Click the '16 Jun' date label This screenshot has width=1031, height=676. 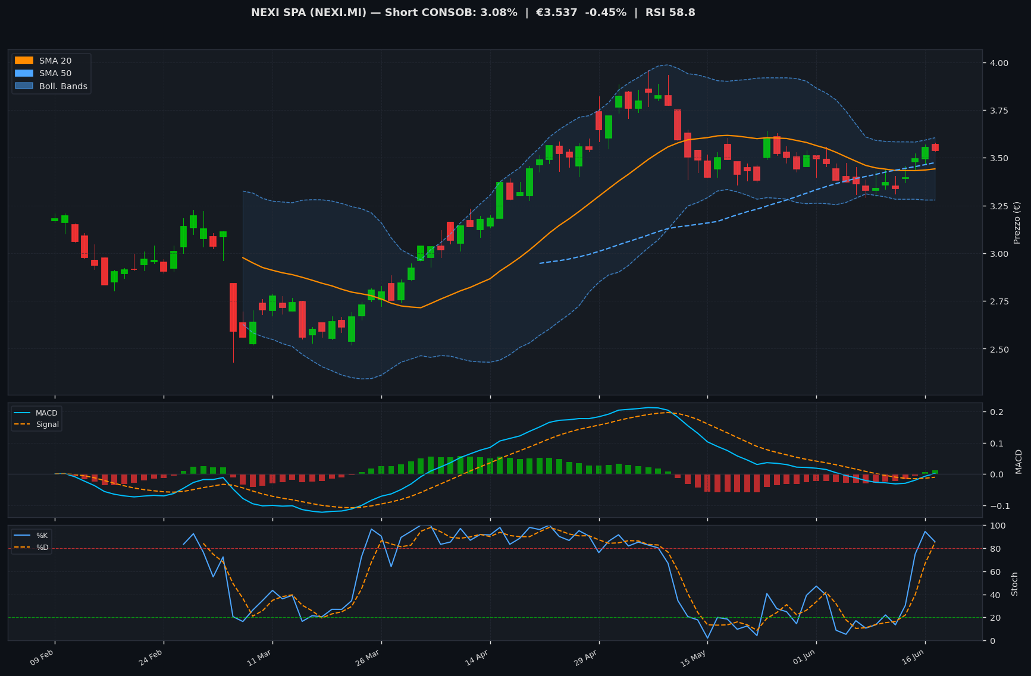912,658
